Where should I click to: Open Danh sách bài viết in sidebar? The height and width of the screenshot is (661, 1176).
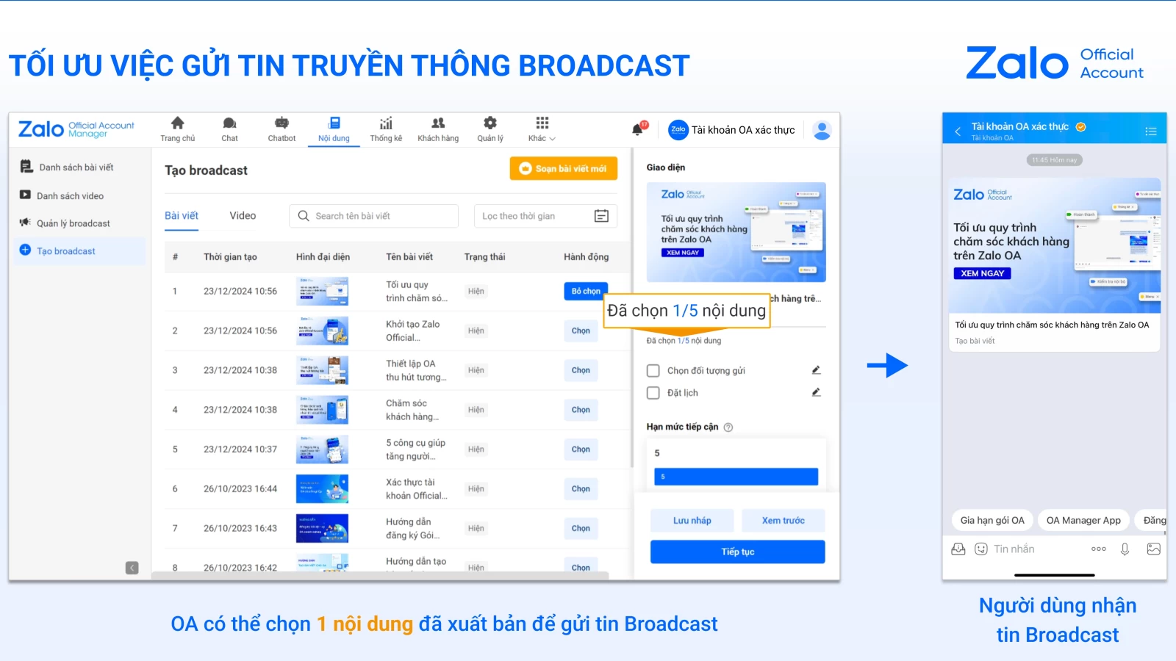tap(78, 167)
